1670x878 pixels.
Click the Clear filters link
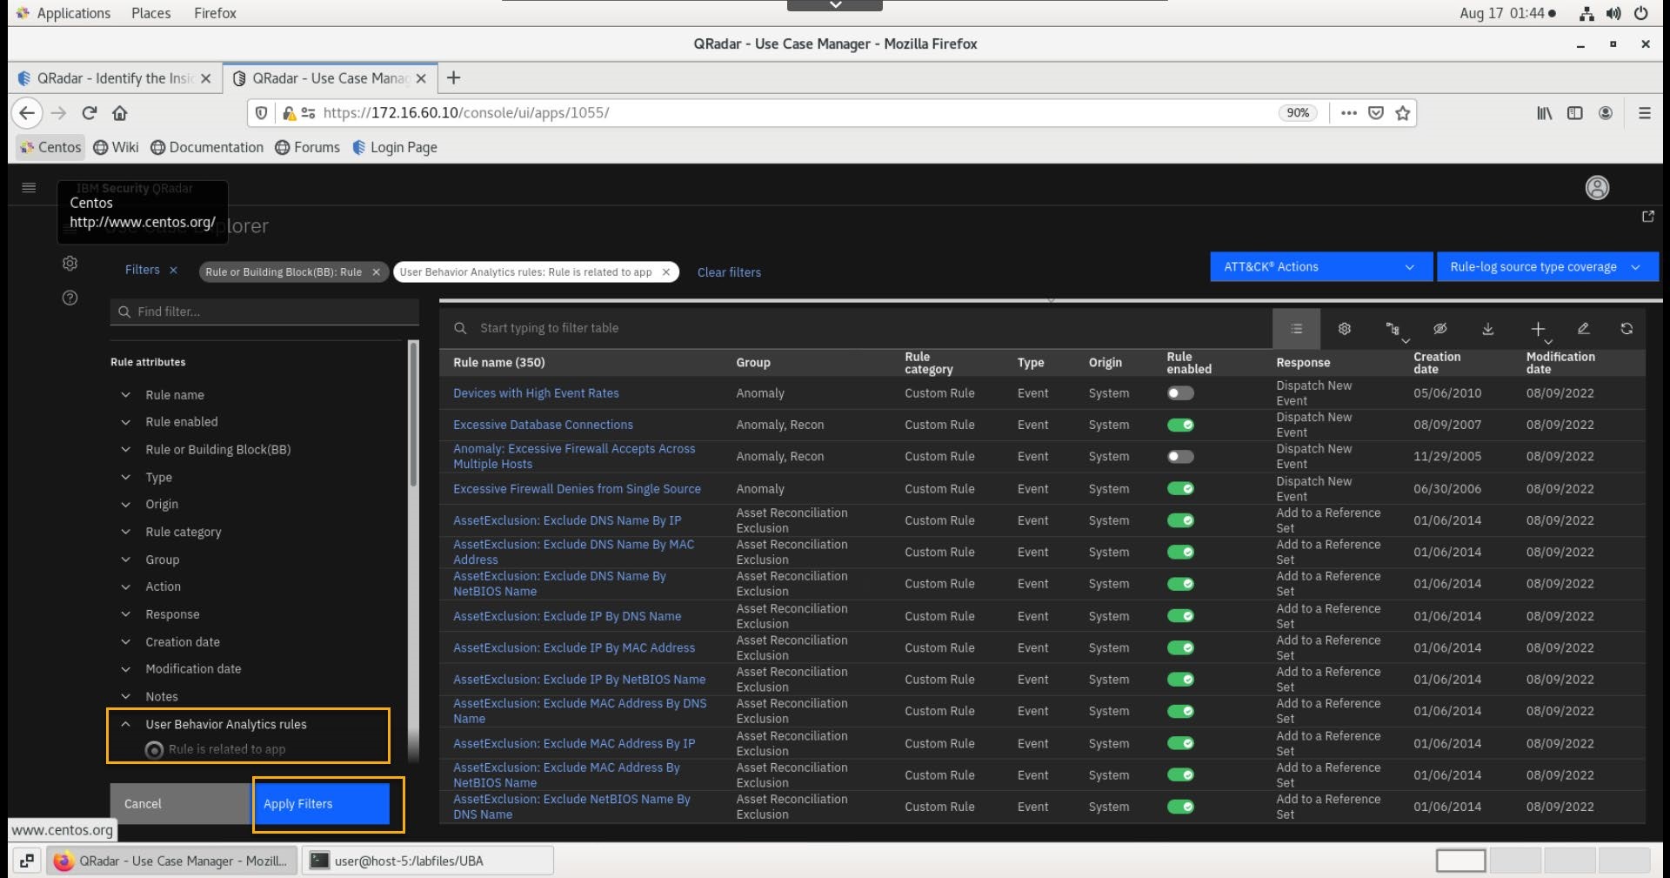(x=729, y=272)
